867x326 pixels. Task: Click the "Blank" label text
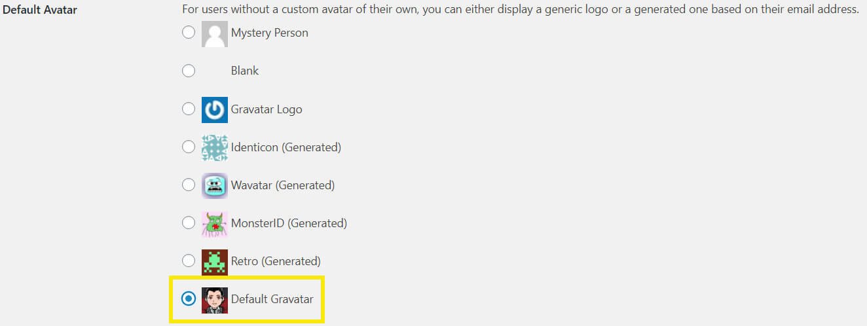coord(245,71)
